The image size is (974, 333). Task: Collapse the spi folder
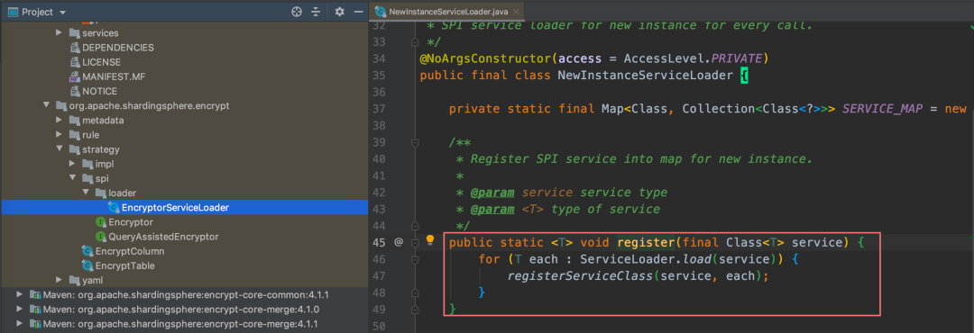click(72, 178)
